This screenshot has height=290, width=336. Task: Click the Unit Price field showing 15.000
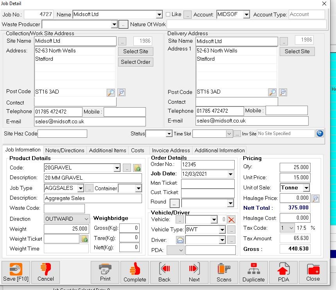tap(295, 177)
